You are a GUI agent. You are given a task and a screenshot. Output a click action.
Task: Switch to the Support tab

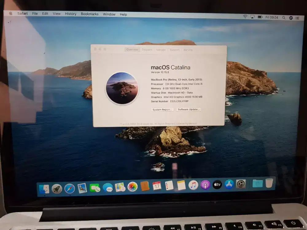175,50
